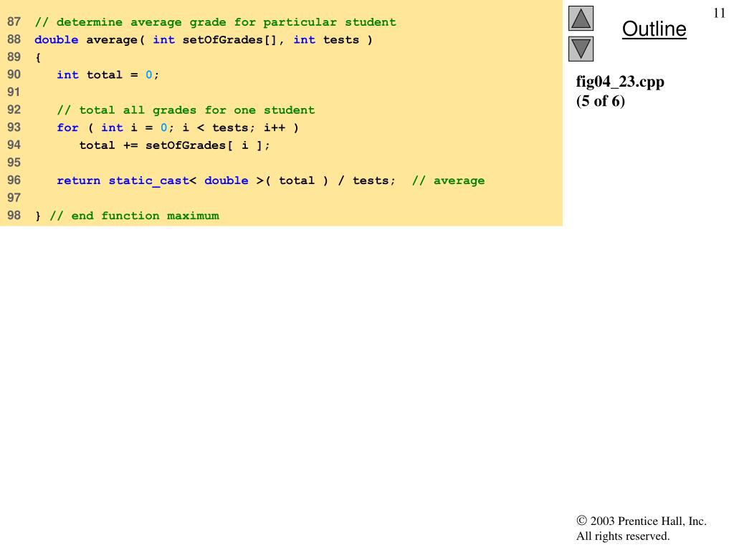
Task: Click line number 95
Action: pyautogui.click(x=14, y=163)
